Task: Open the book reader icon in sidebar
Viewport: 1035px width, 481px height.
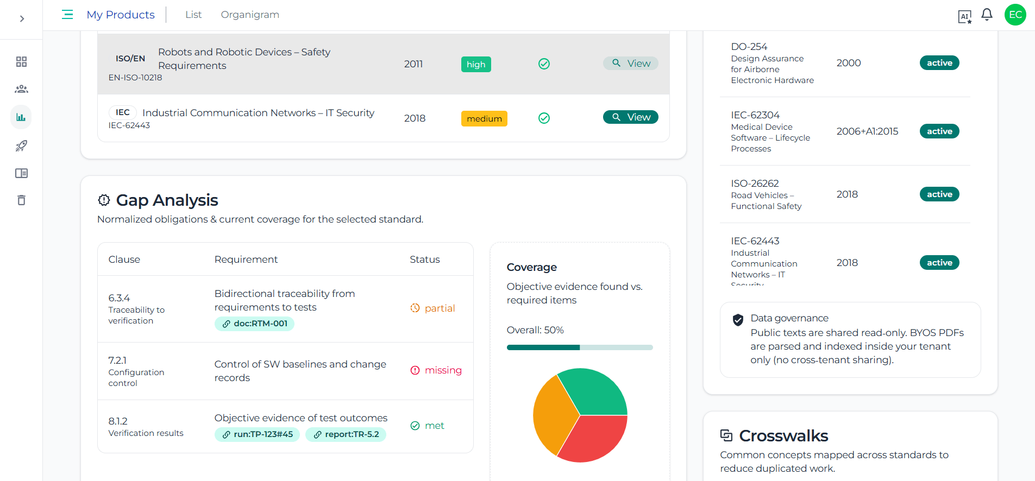Action: click(x=21, y=173)
